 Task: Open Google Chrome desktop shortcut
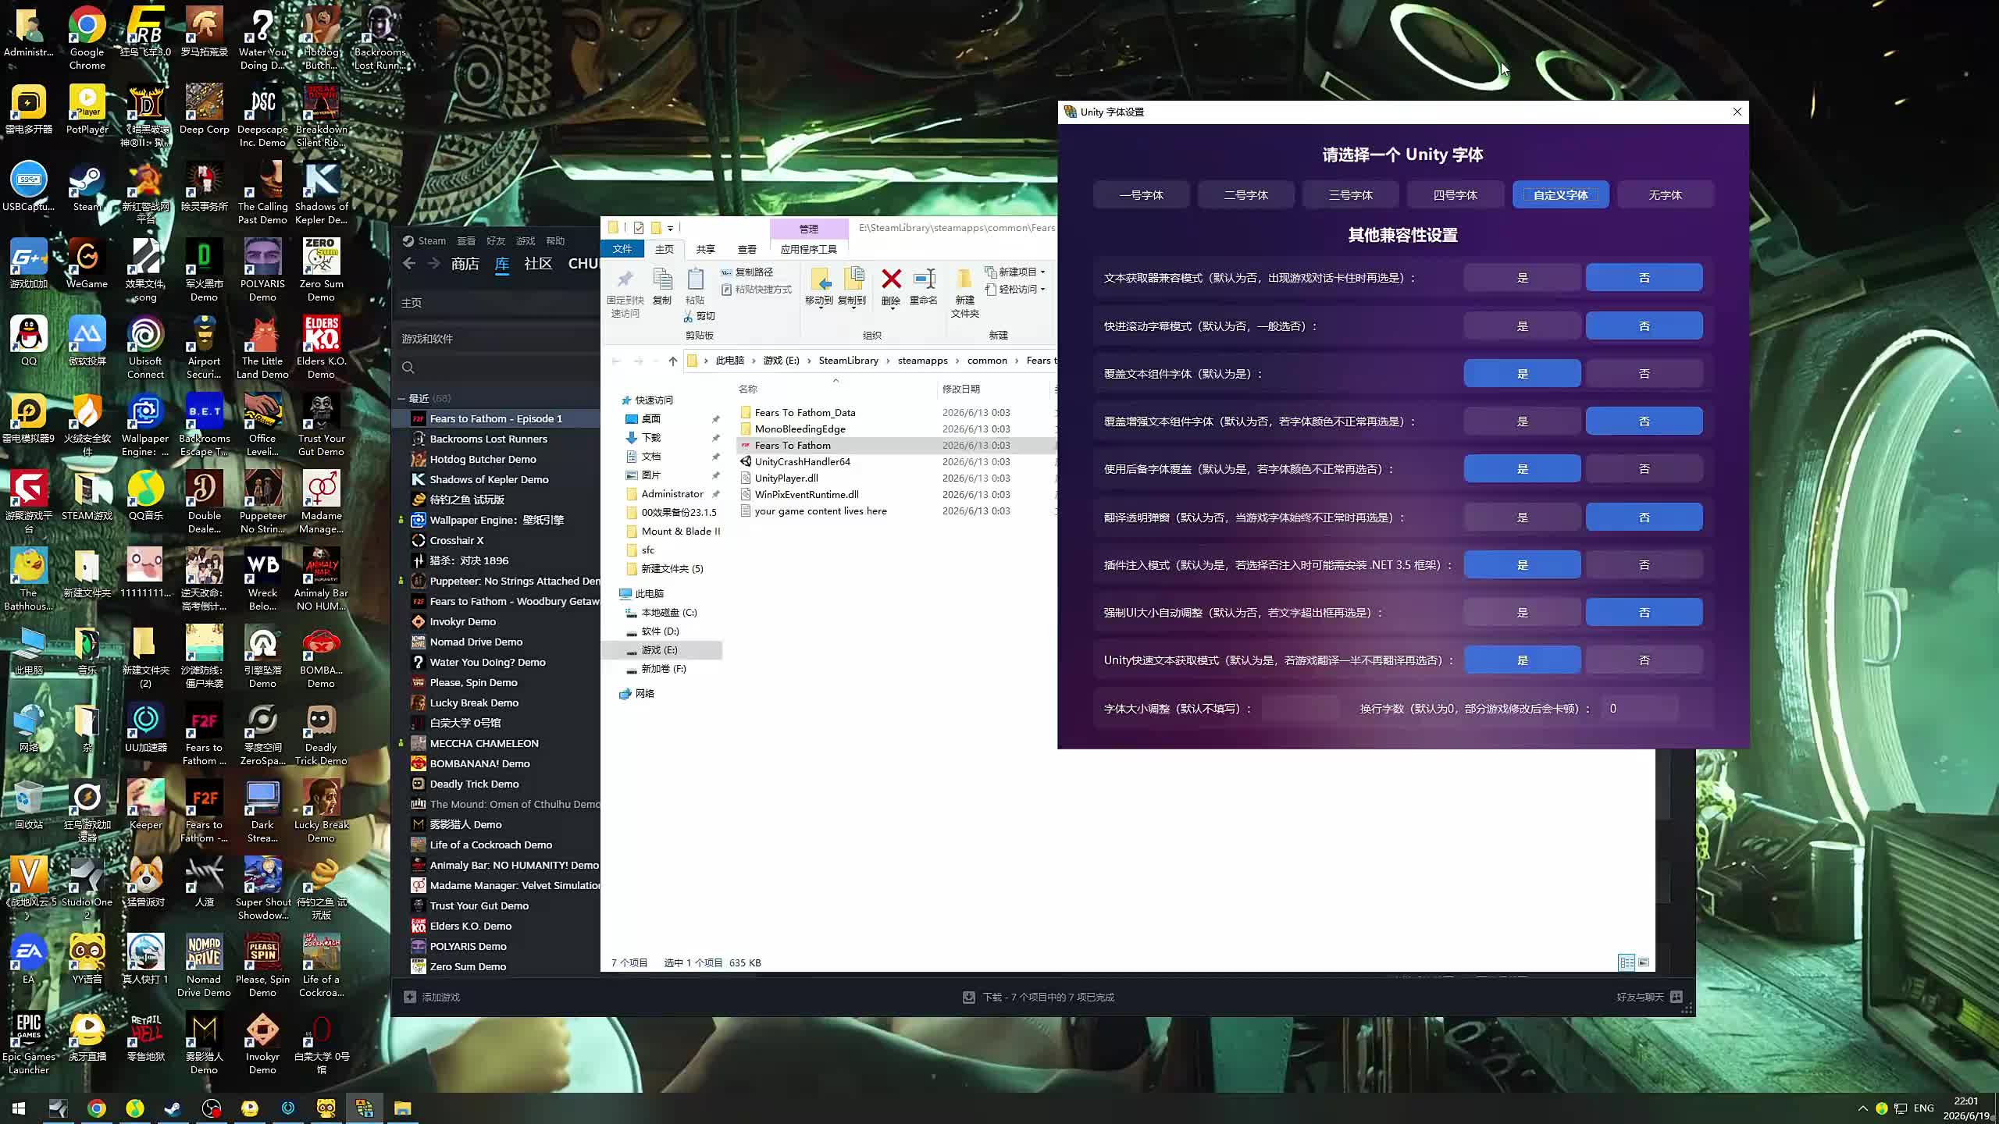(x=87, y=37)
